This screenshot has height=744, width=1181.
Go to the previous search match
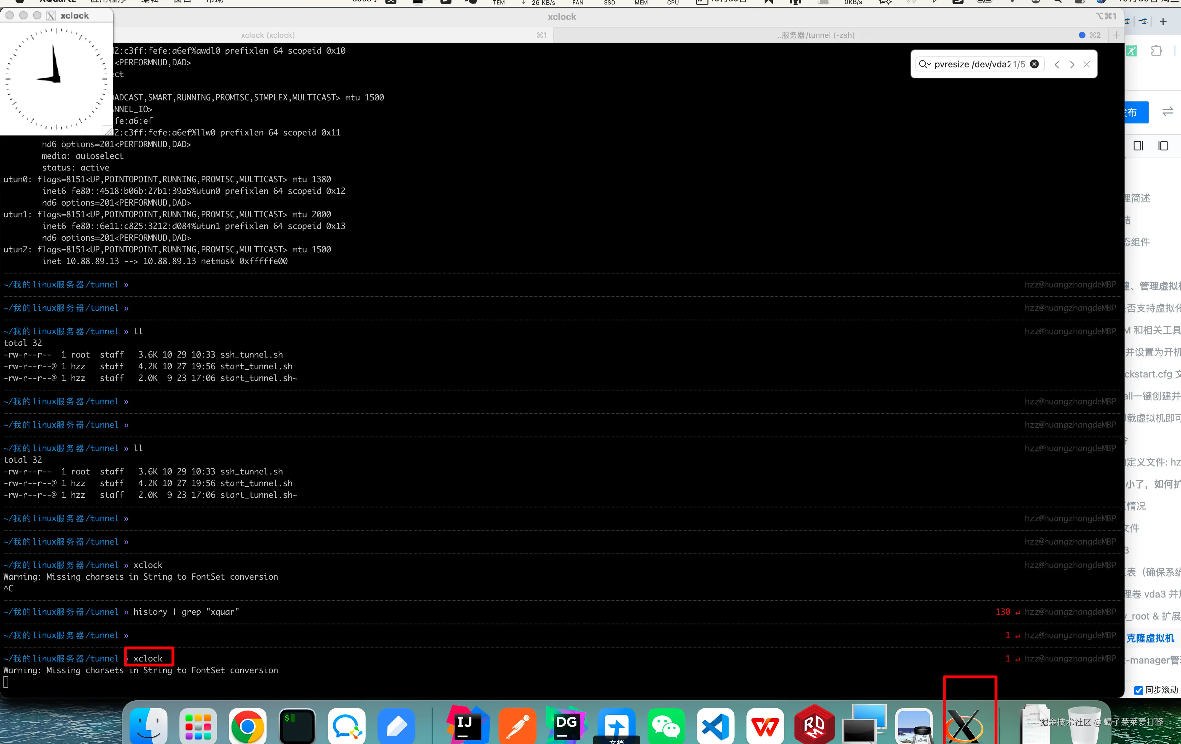[x=1057, y=64]
